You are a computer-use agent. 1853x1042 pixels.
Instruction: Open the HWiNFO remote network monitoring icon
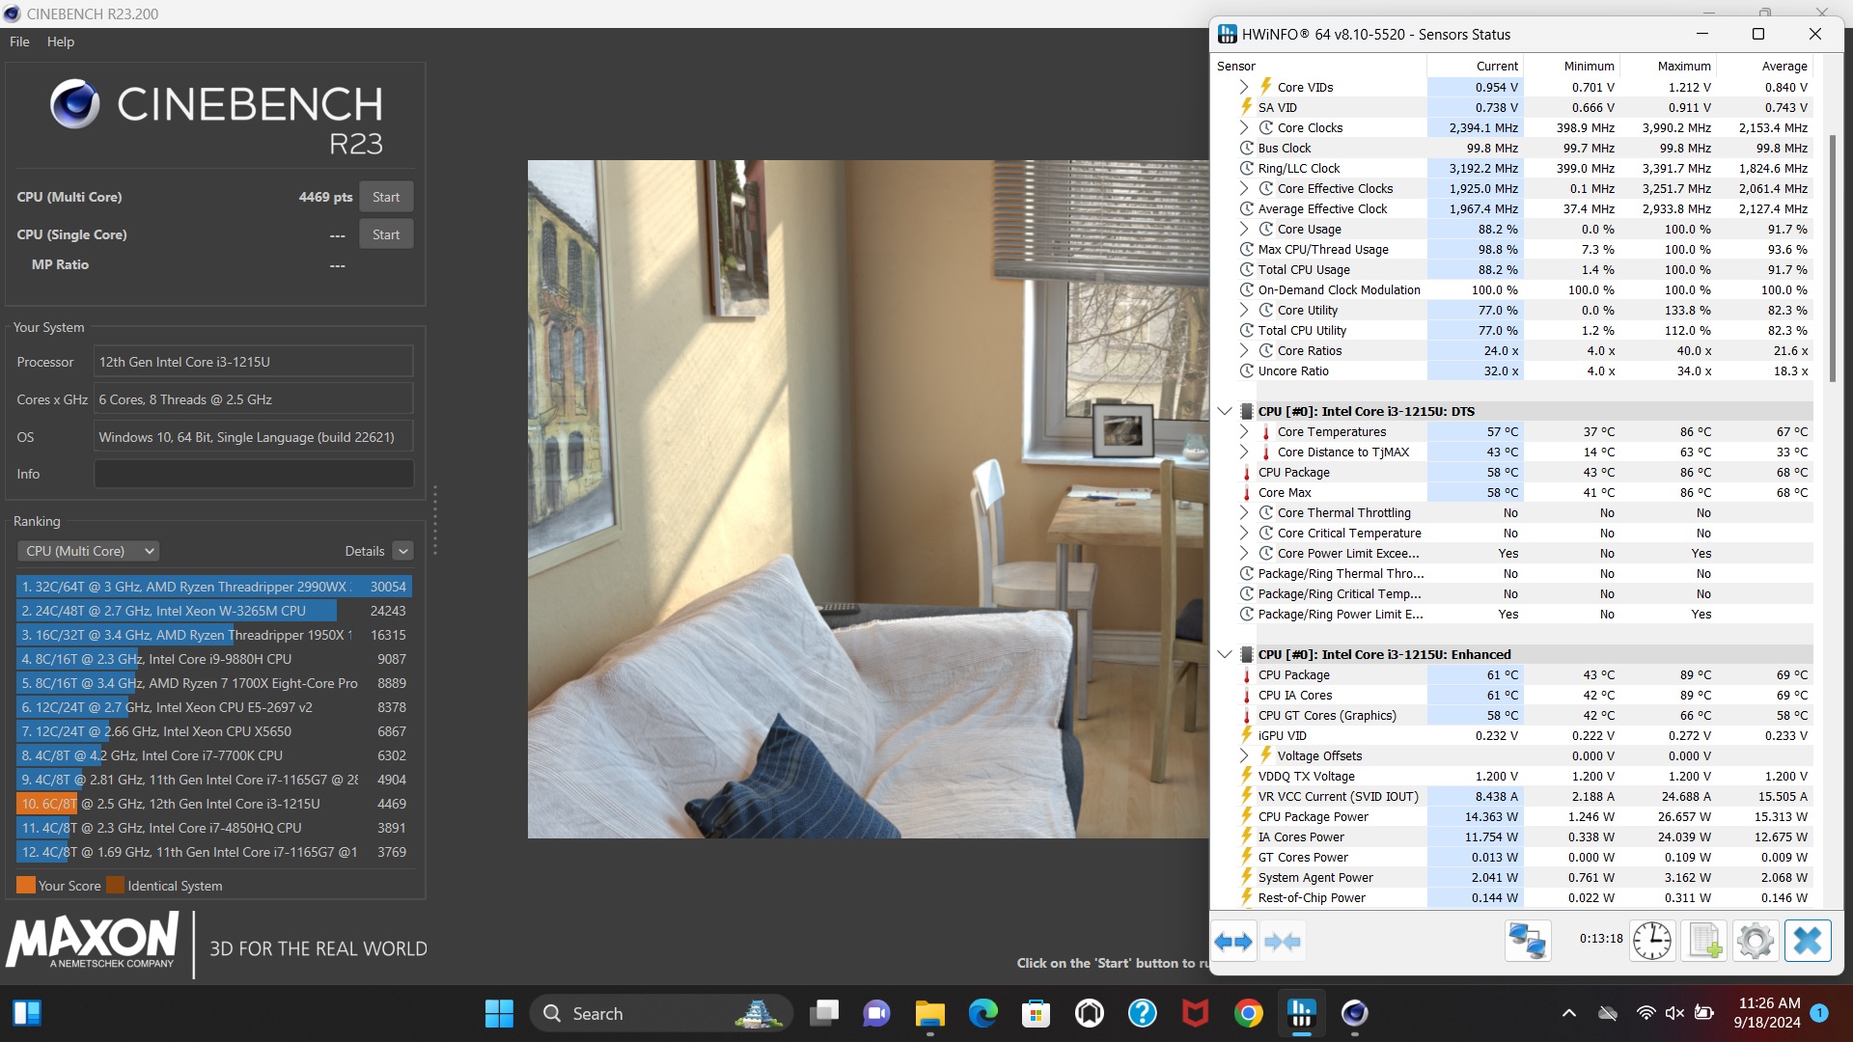coord(1527,941)
